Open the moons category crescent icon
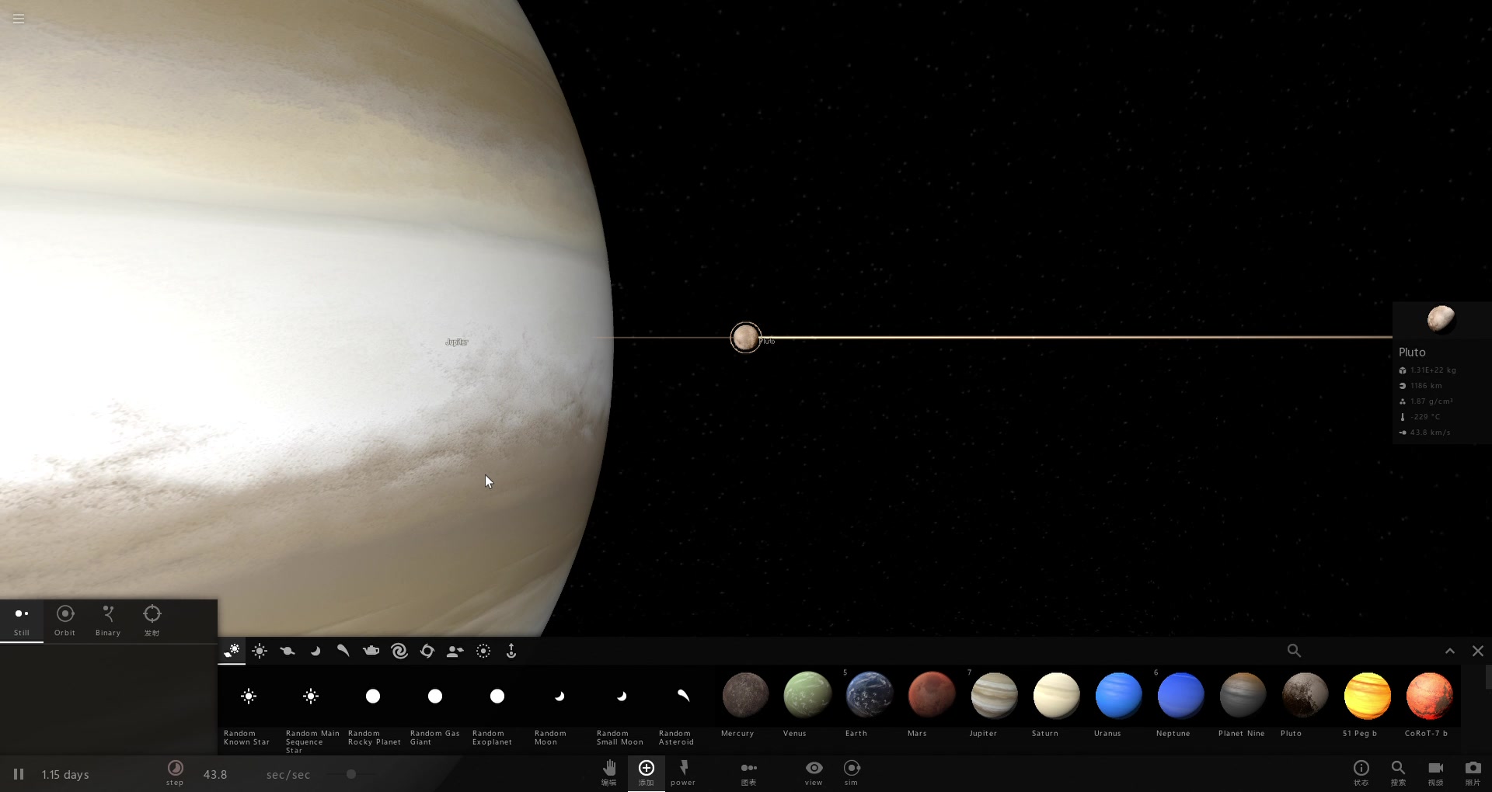Screen dimensions: 1492x792 point(315,651)
